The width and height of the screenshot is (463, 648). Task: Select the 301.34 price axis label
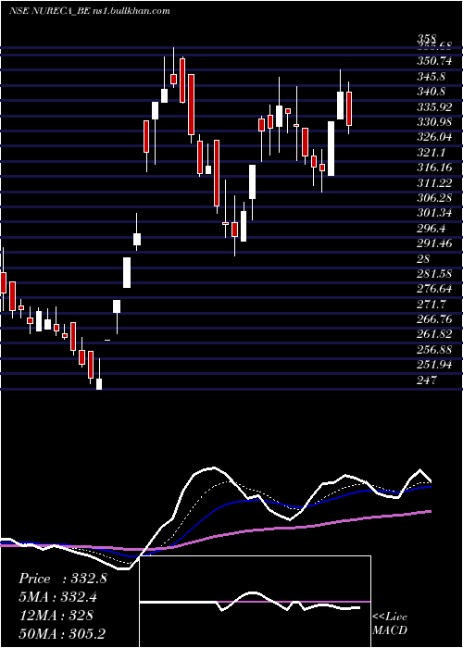pyautogui.click(x=434, y=213)
